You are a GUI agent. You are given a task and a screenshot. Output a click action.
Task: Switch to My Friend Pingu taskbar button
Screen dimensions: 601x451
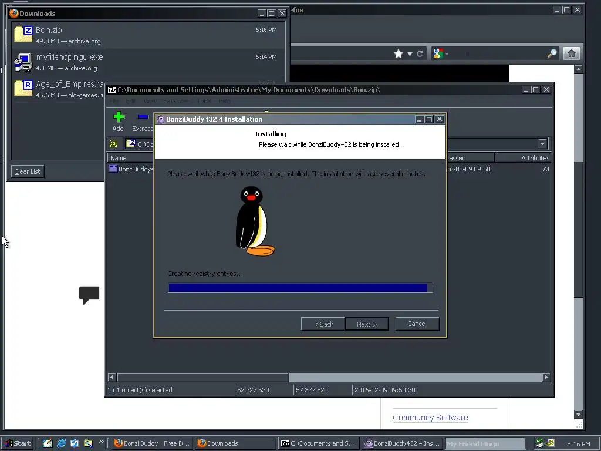point(485,443)
